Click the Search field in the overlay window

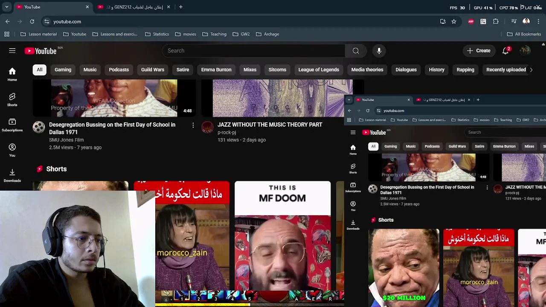click(x=505, y=132)
